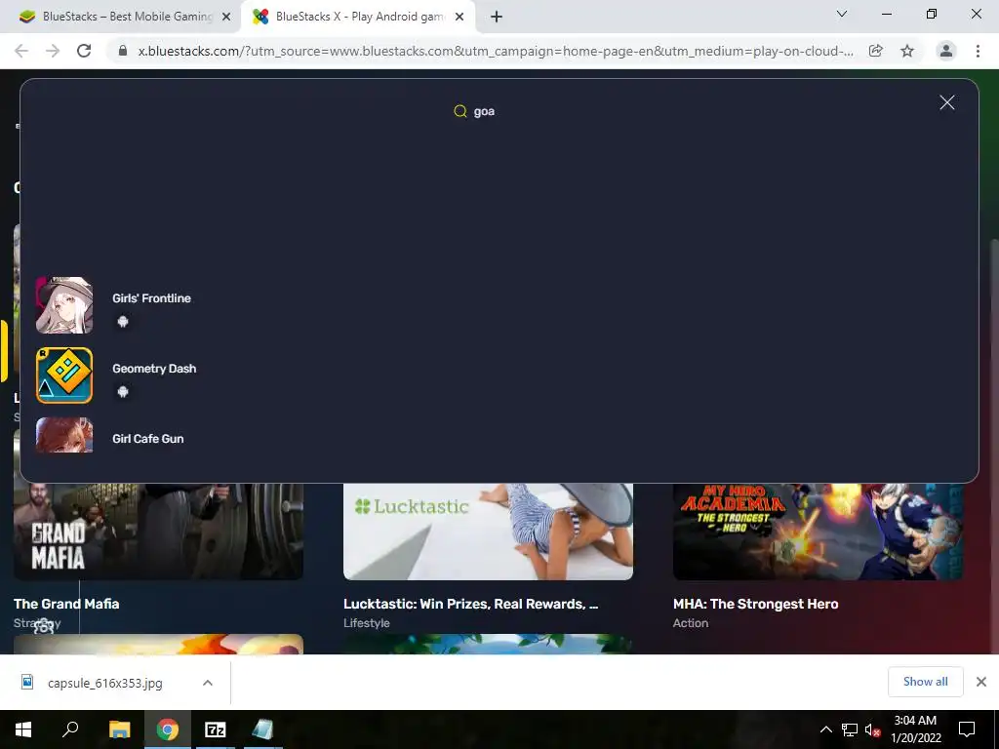This screenshot has height=749, width=999.
Task: Open Windows taskbar search
Action: tap(70, 729)
